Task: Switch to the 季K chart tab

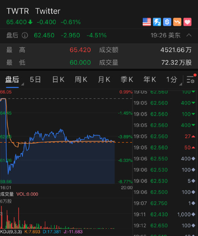Action: coord(127,79)
